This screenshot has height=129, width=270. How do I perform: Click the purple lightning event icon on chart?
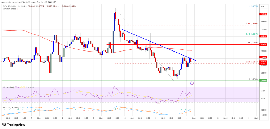[192, 83]
